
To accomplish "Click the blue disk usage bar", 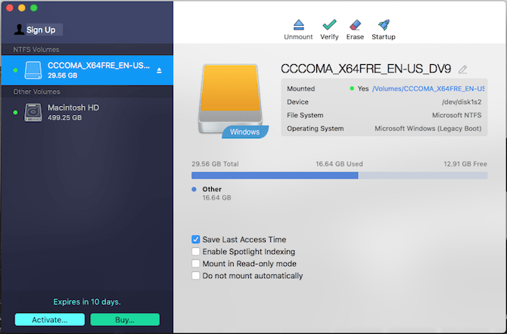I will [275, 175].
